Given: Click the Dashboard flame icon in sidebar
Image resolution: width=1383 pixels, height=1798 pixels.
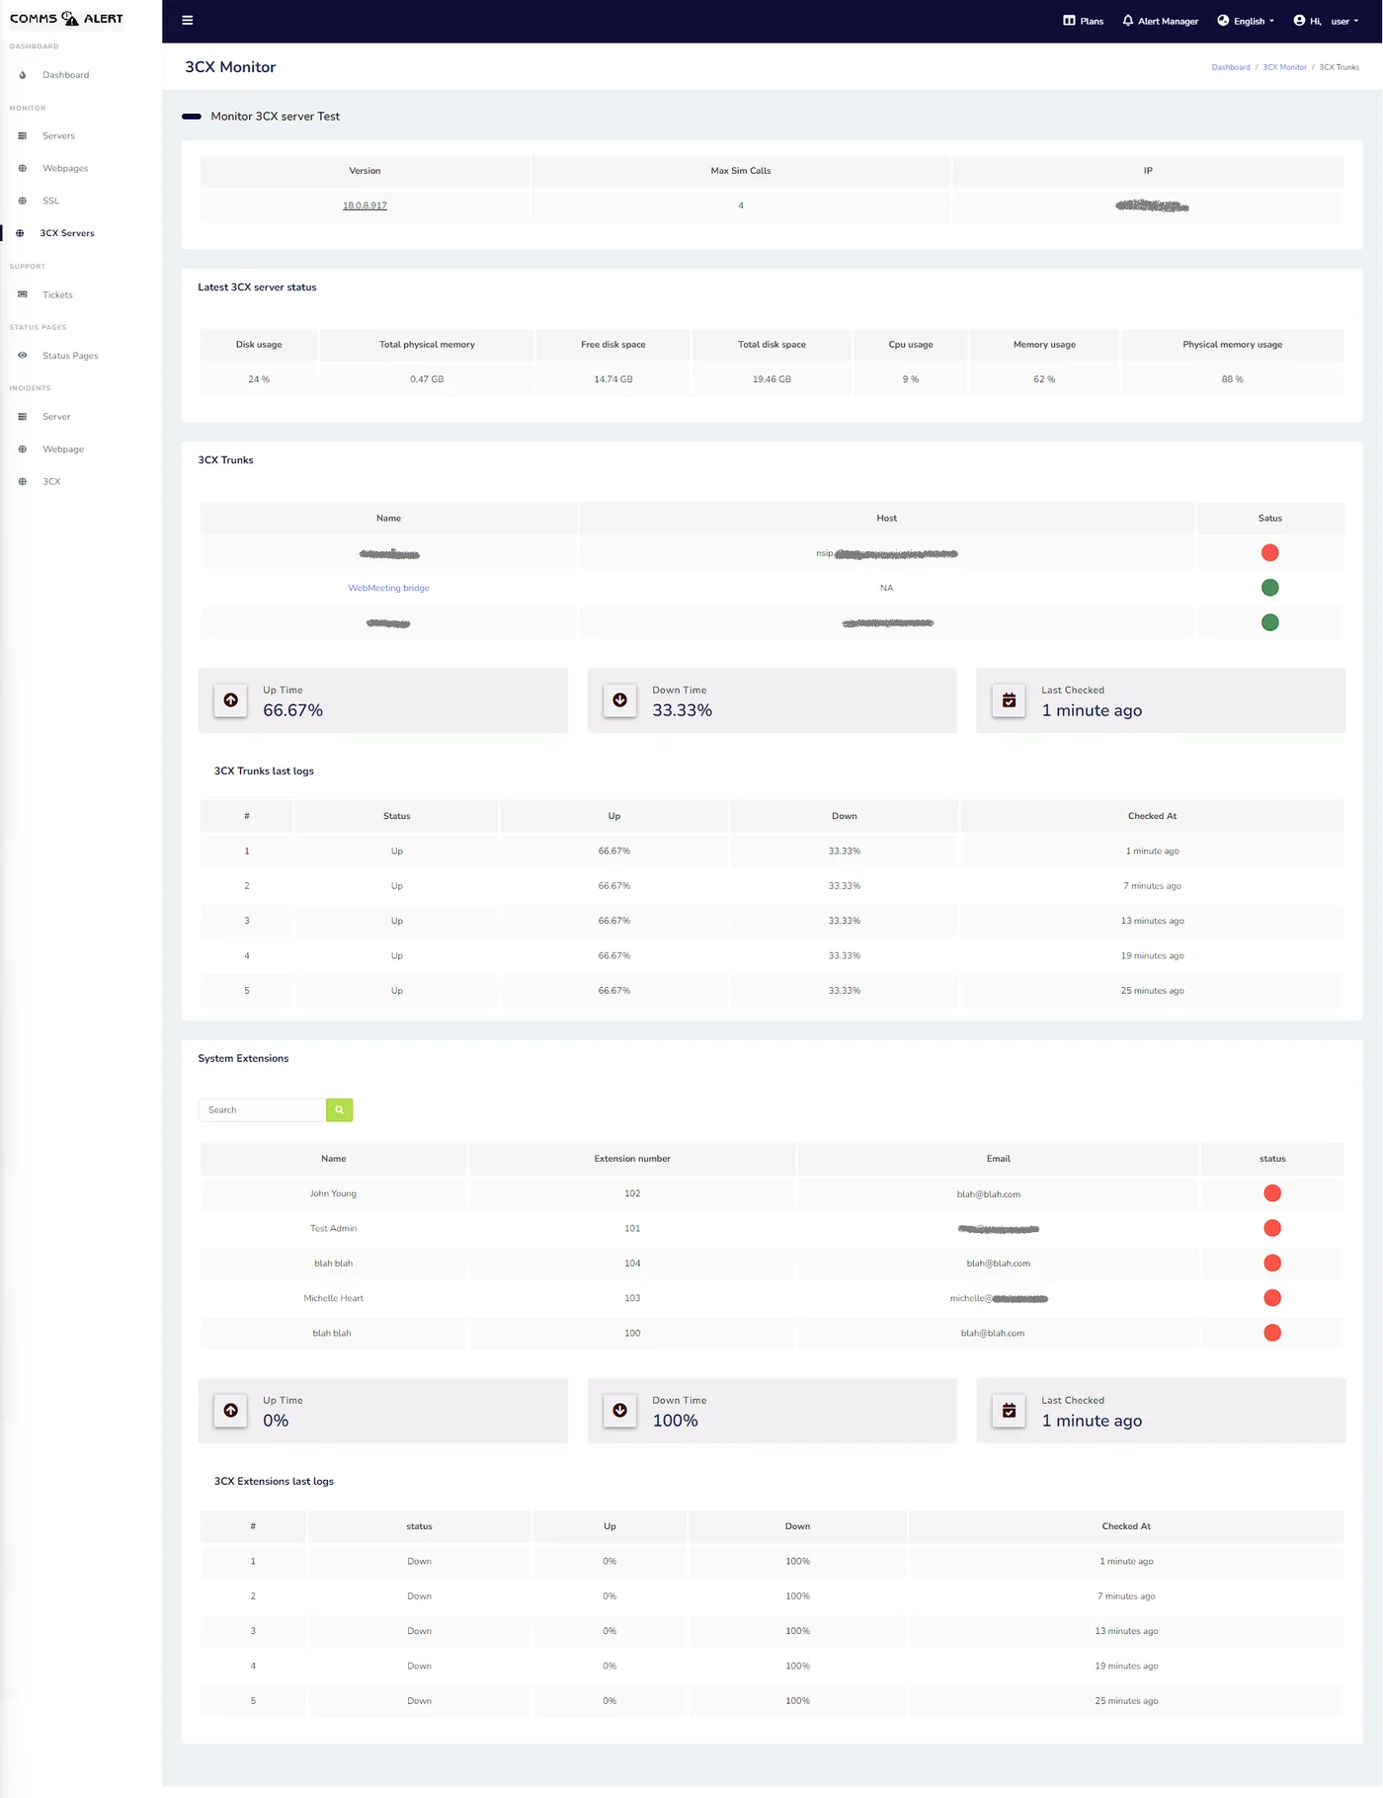Looking at the screenshot, I should (22, 75).
